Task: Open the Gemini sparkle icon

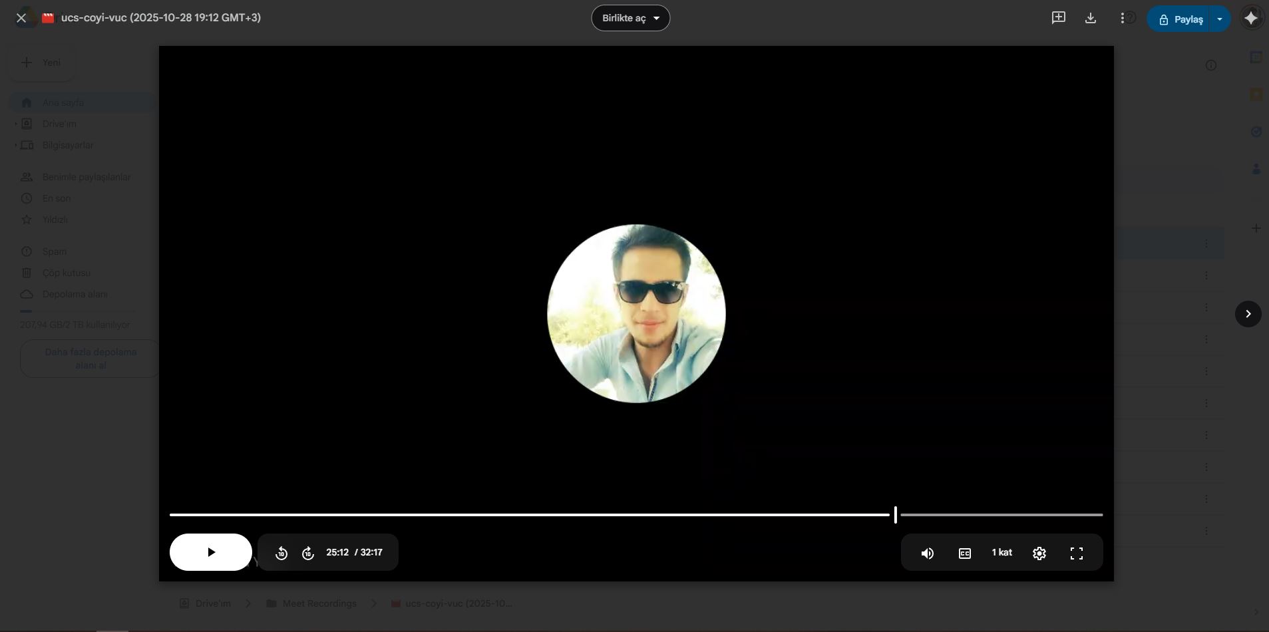Action: (x=1251, y=18)
